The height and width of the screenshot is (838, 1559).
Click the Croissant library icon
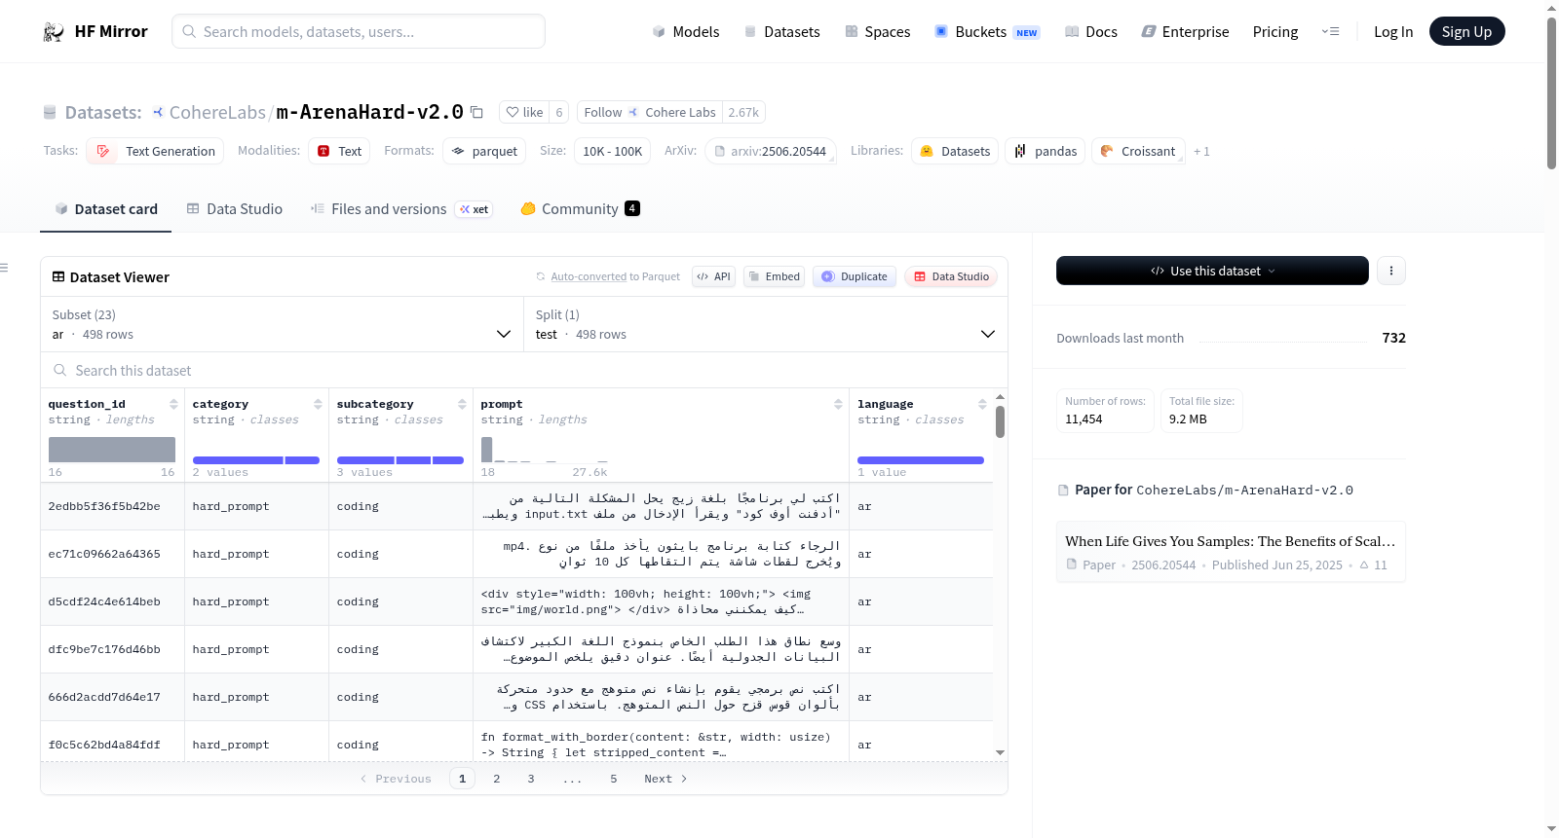coord(1107,151)
